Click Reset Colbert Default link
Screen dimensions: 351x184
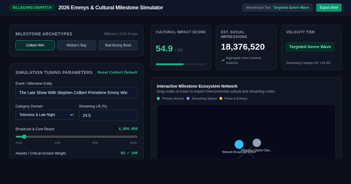[x=118, y=72]
